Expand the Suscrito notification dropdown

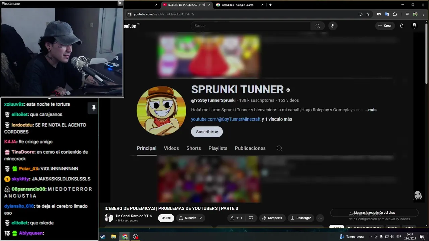pyautogui.click(x=190, y=218)
